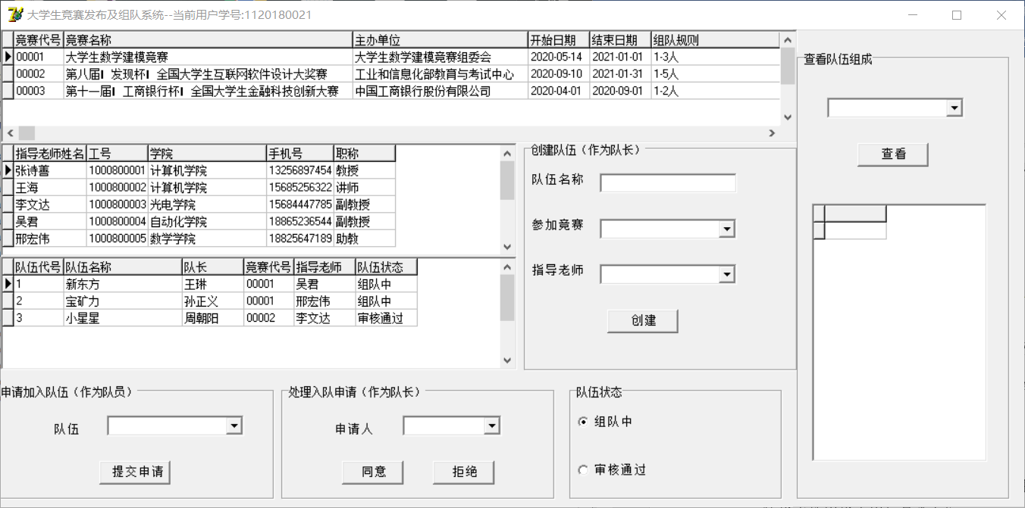The height and width of the screenshot is (508, 1025).
Task: Click the 竞赛代号 column header
Action: pos(39,40)
